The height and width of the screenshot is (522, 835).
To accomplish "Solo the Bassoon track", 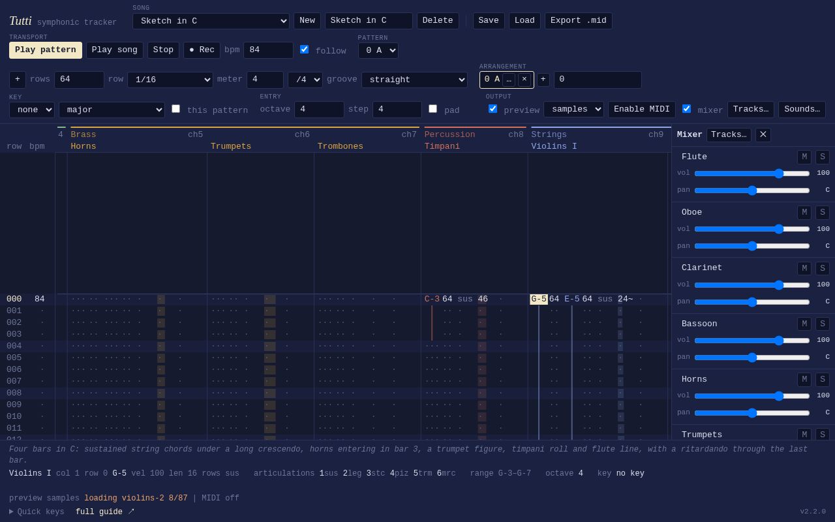I will click(823, 324).
